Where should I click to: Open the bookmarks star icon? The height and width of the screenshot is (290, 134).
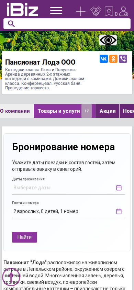point(109,11)
